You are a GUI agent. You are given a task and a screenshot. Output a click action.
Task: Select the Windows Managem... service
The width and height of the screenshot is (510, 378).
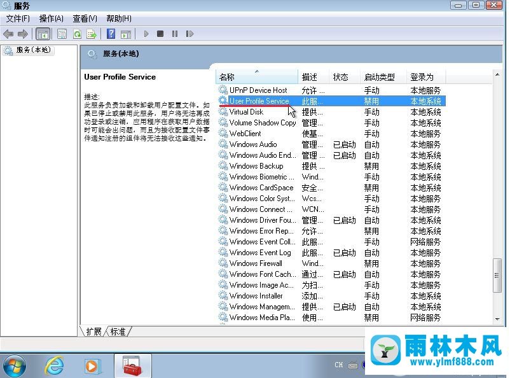click(x=262, y=307)
